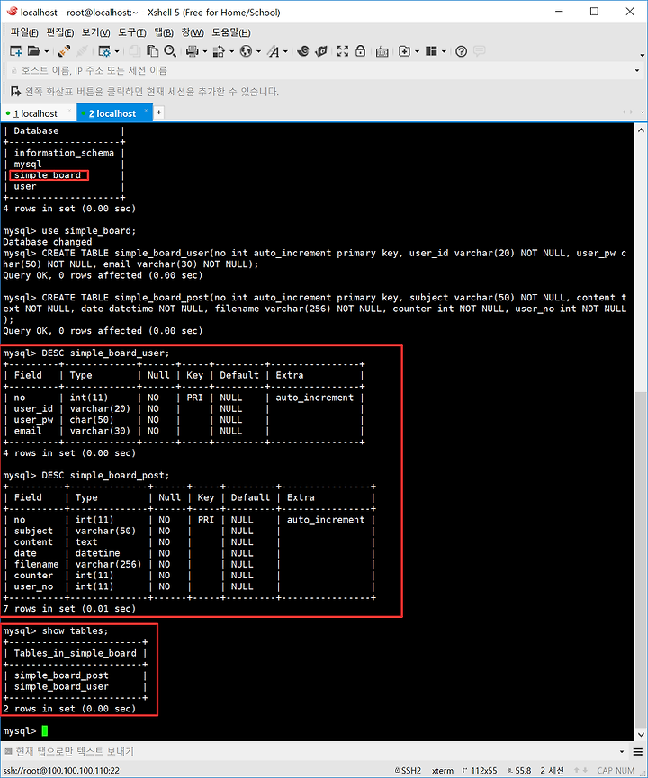Click the key mapping keyboard icon
This screenshot has height=778, width=648.
(382, 51)
